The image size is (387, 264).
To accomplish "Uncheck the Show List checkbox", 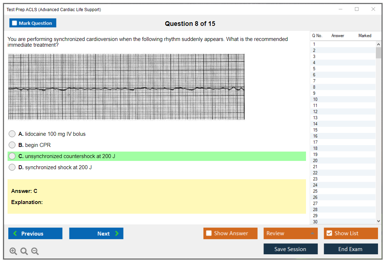I will (x=329, y=233).
